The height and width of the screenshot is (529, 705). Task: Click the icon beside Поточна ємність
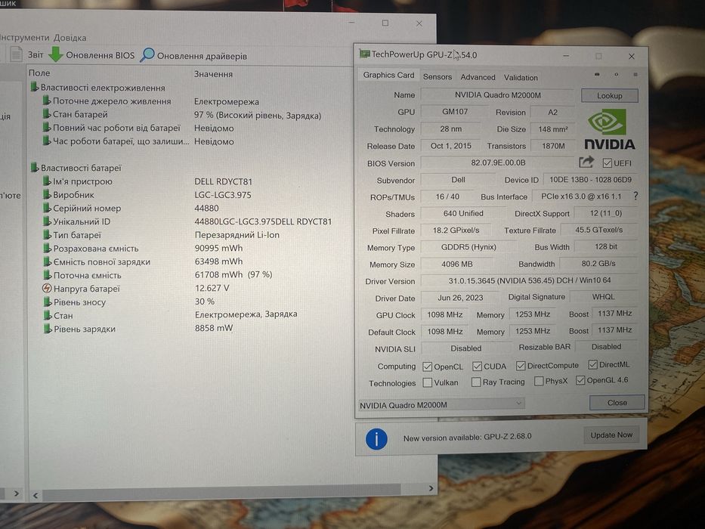[47, 275]
